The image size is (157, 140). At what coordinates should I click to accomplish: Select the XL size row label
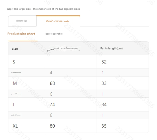click(15, 126)
